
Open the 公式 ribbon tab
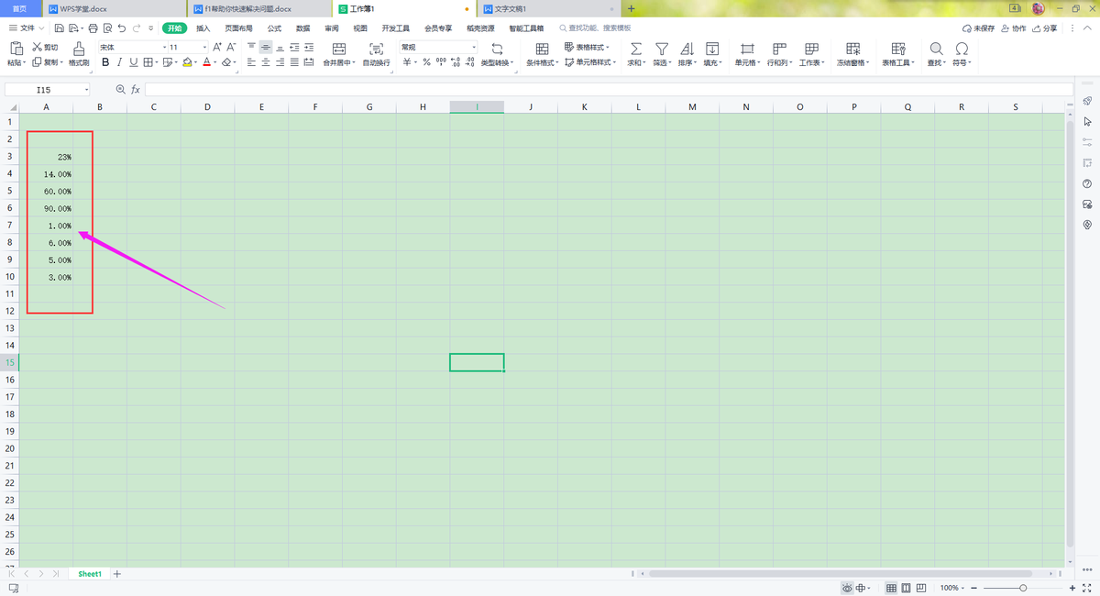(x=274, y=29)
